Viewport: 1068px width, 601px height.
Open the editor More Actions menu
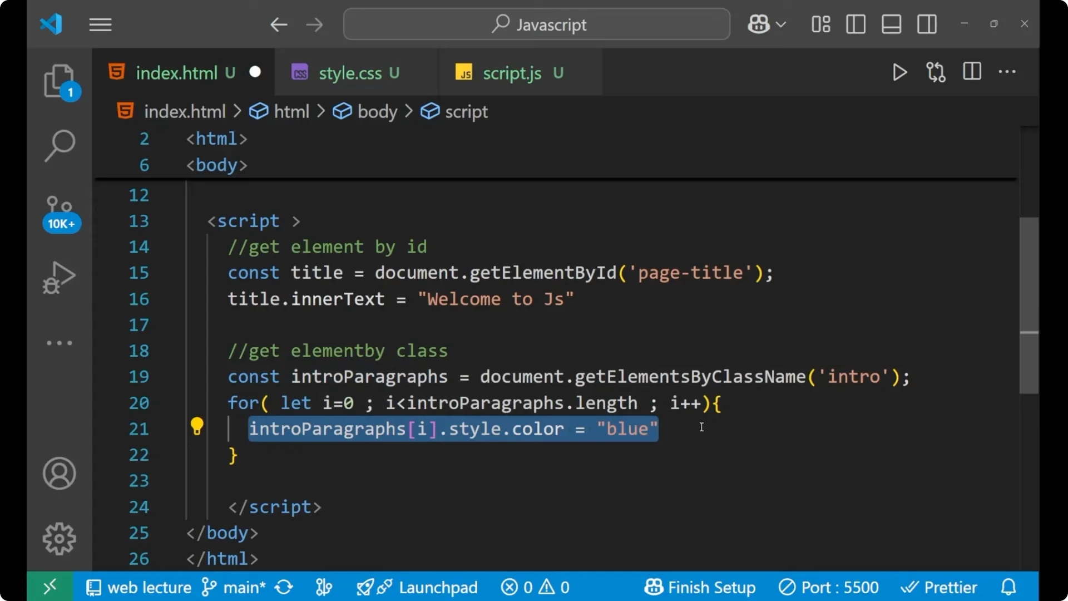(x=1007, y=72)
